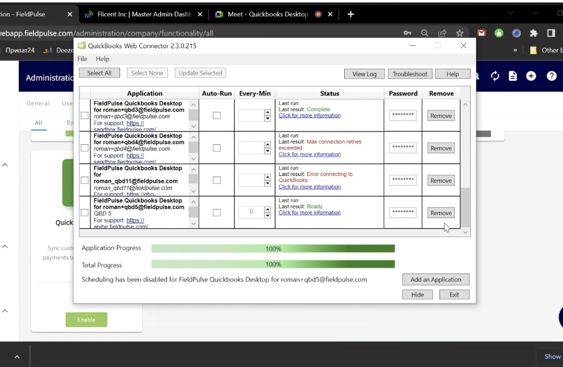Bookmark this page with the star icon
This screenshot has height=367, width=563.
pos(459,33)
